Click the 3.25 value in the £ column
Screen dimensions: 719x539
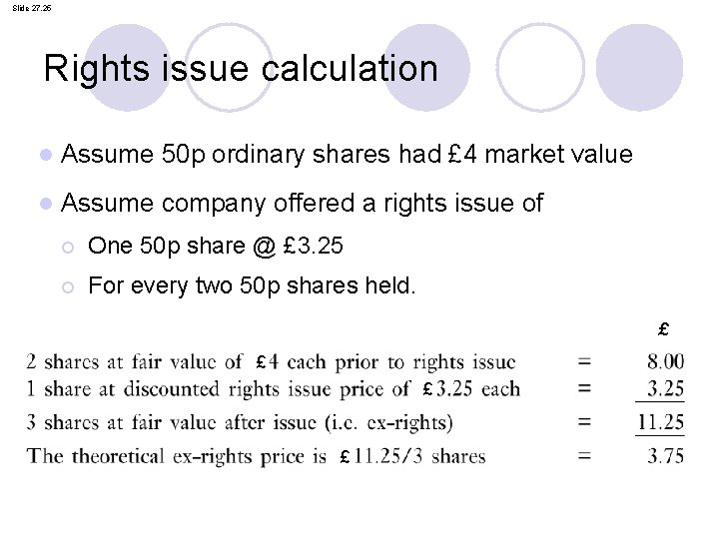(x=665, y=388)
